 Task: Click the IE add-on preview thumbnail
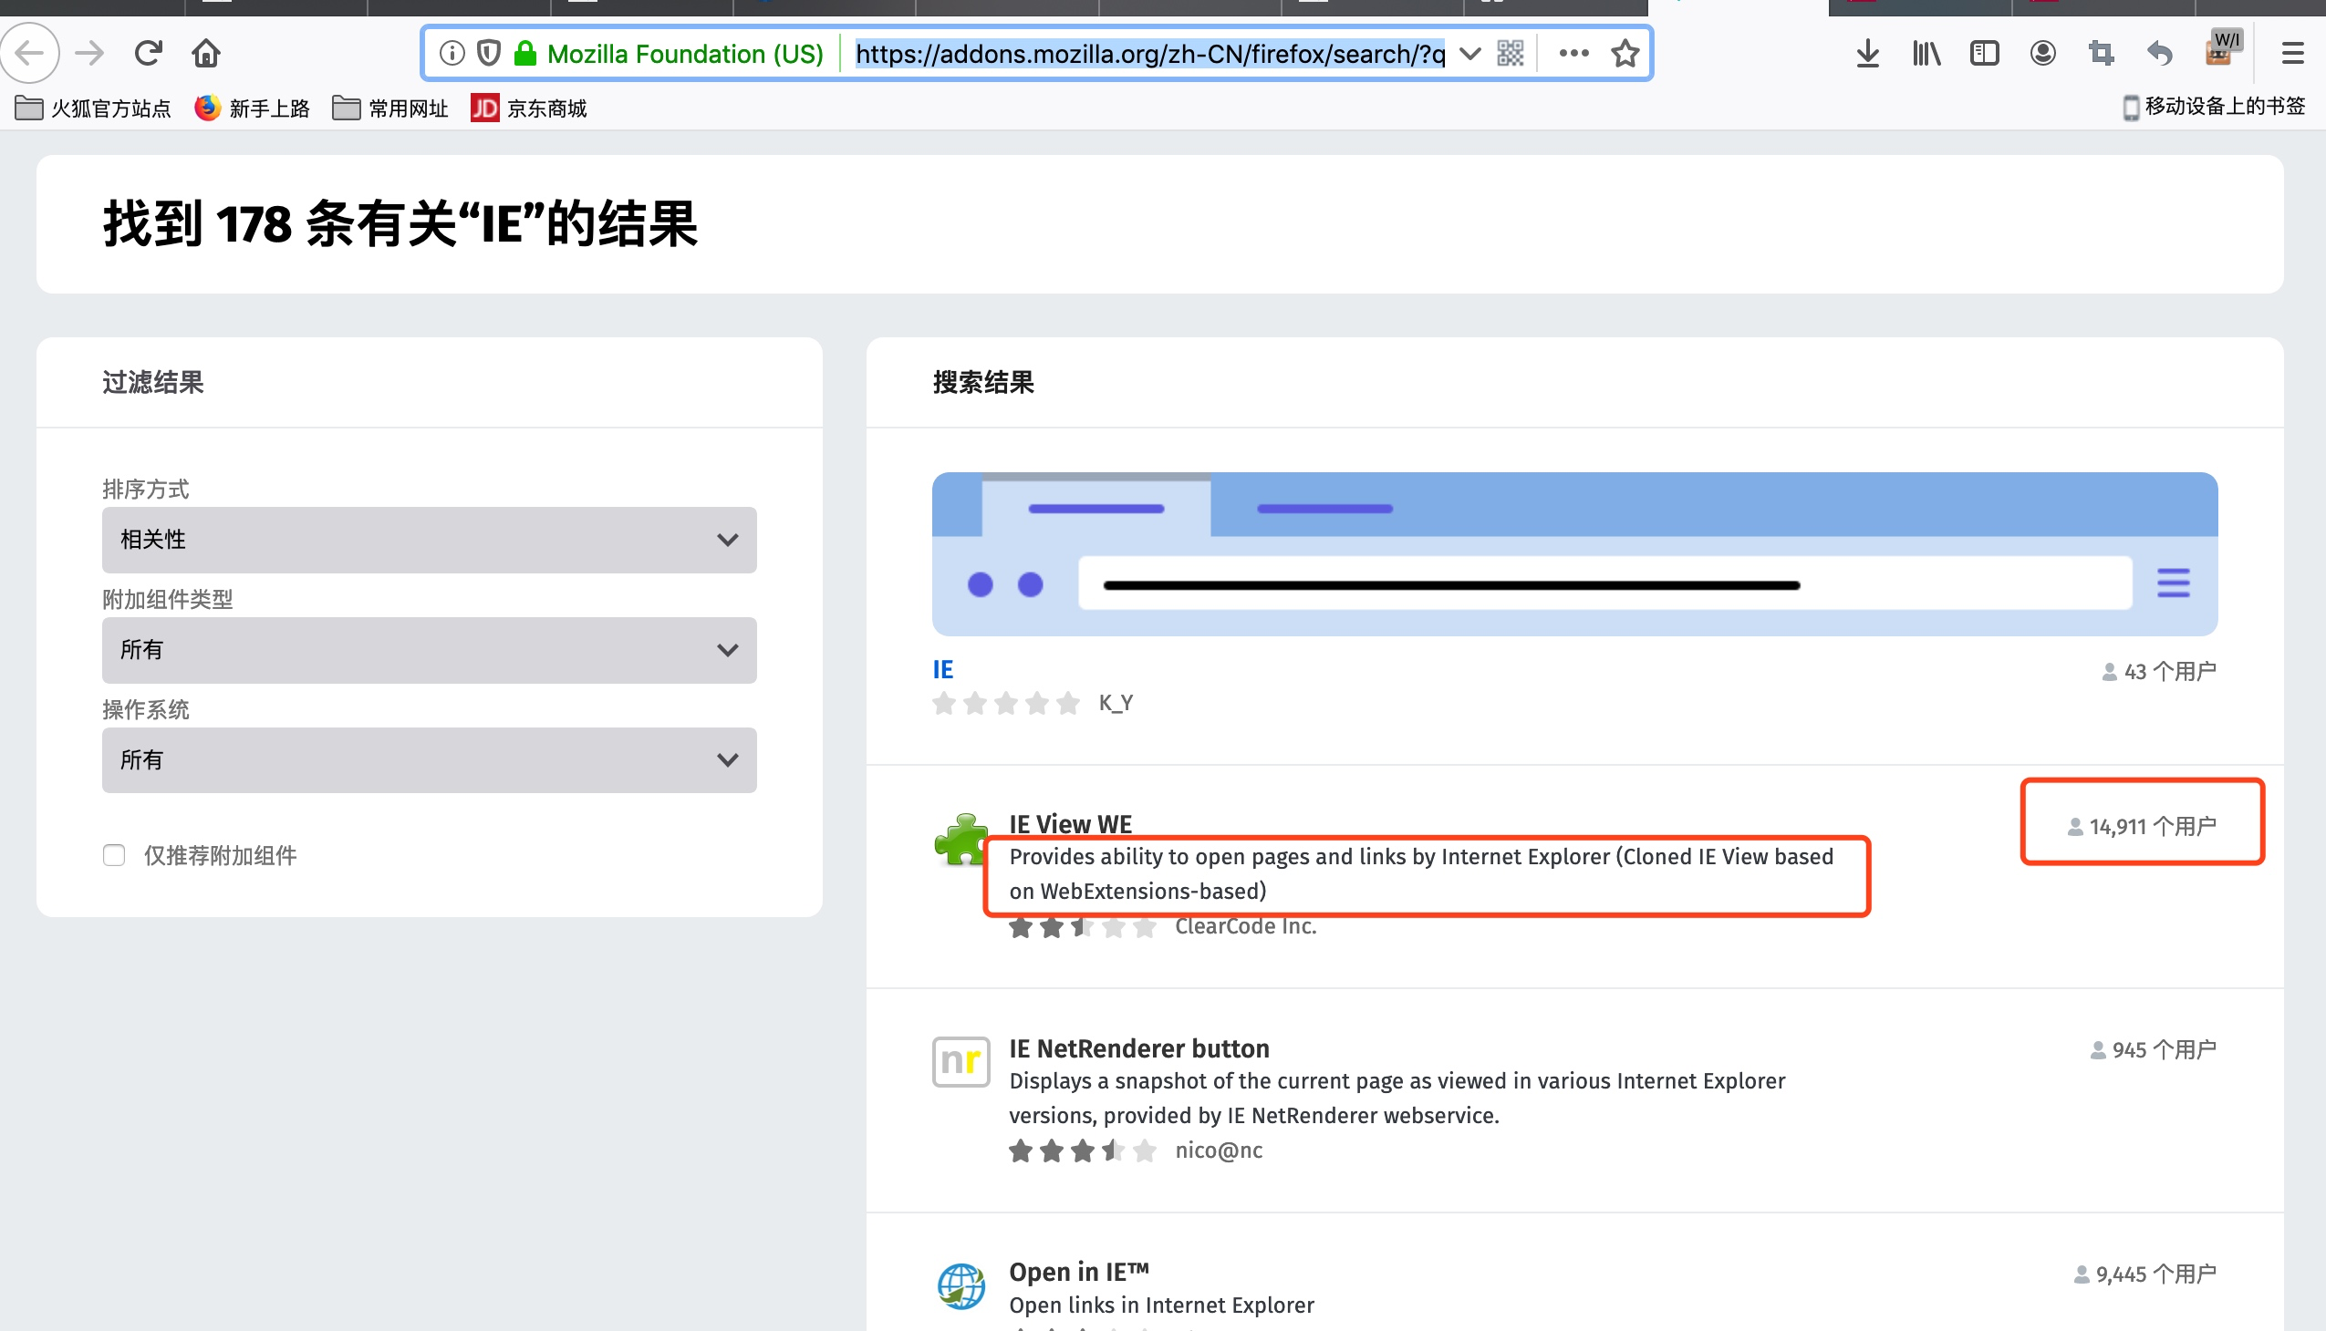pyautogui.click(x=1575, y=554)
